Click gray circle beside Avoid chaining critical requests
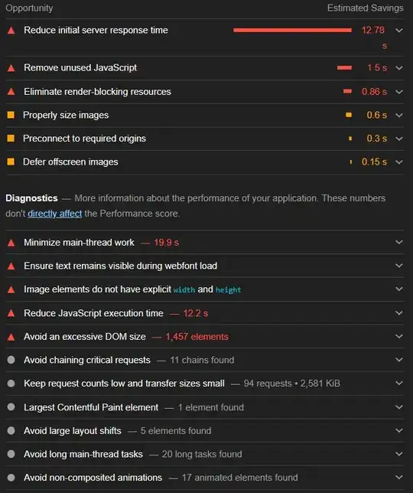This screenshot has width=413, height=493. point(11,360)
